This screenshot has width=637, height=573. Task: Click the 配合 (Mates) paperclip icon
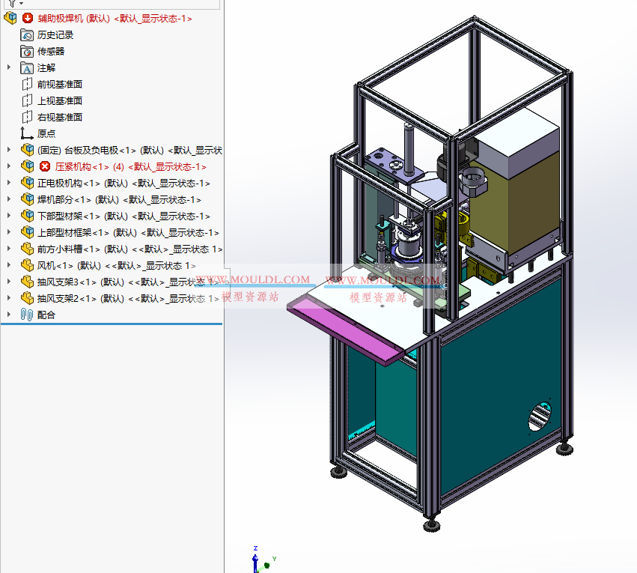click(27, 314)
